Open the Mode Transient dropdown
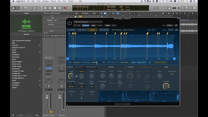Viewport: 208px width, 117px height. 77,62
